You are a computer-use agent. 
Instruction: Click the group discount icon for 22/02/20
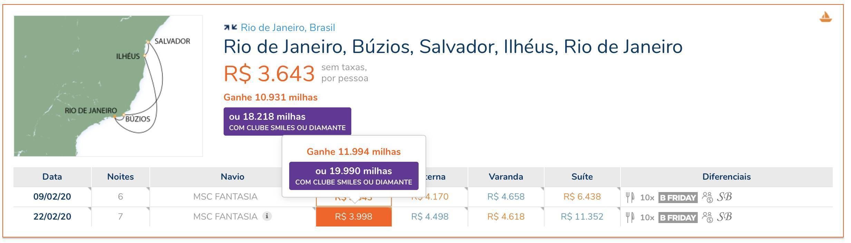707,217
